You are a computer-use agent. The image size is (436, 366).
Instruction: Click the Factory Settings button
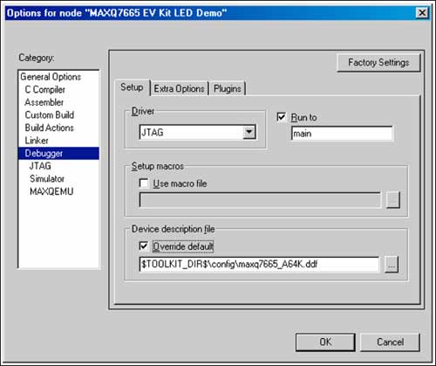point(378,62)
